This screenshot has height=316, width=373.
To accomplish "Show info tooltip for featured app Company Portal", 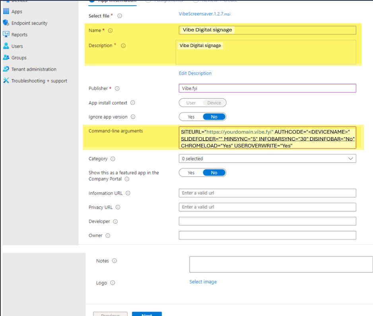I will (x=127, y=179).
